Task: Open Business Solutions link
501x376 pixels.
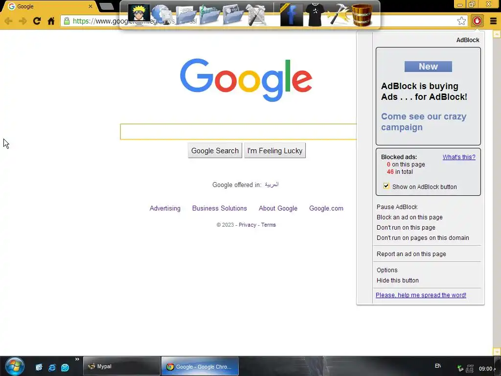Action: (220, 208)
